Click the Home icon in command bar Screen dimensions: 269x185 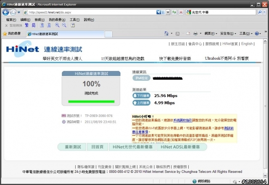[166, 33]
